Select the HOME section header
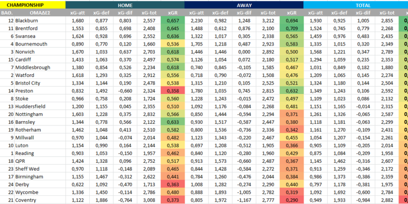This screenshot has height=204, width=408. [124, 5]
